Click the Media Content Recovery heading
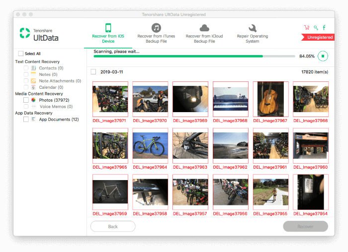Image resolution: width=348 pixels, height=252 pixels. pyautogui.click(x=39, y=94)
